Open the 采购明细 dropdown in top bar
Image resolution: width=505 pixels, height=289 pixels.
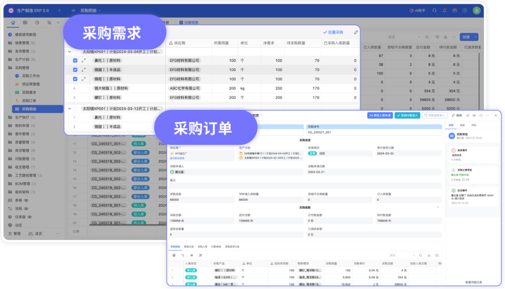coord(90,11)
